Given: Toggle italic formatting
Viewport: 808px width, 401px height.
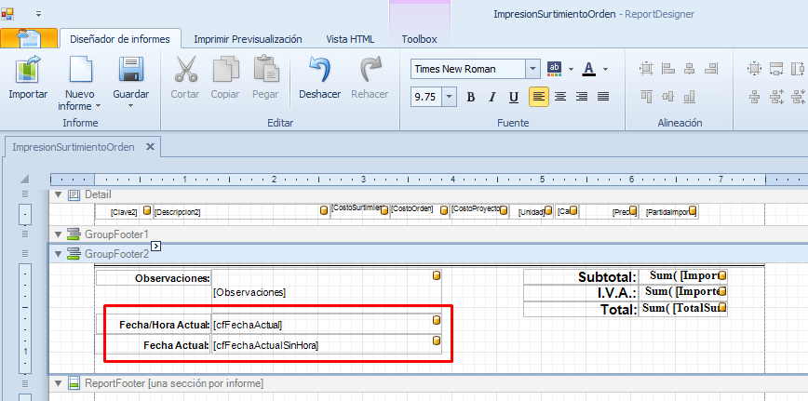Looking at the screenshot, I should pyautogui.click(x=492, y=97).
